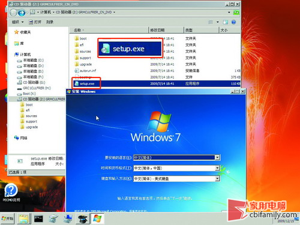The image size is (300, 225).
Task: Open 库 in the navigation pane
Action: pyautogui.click(x=19, y=43)
